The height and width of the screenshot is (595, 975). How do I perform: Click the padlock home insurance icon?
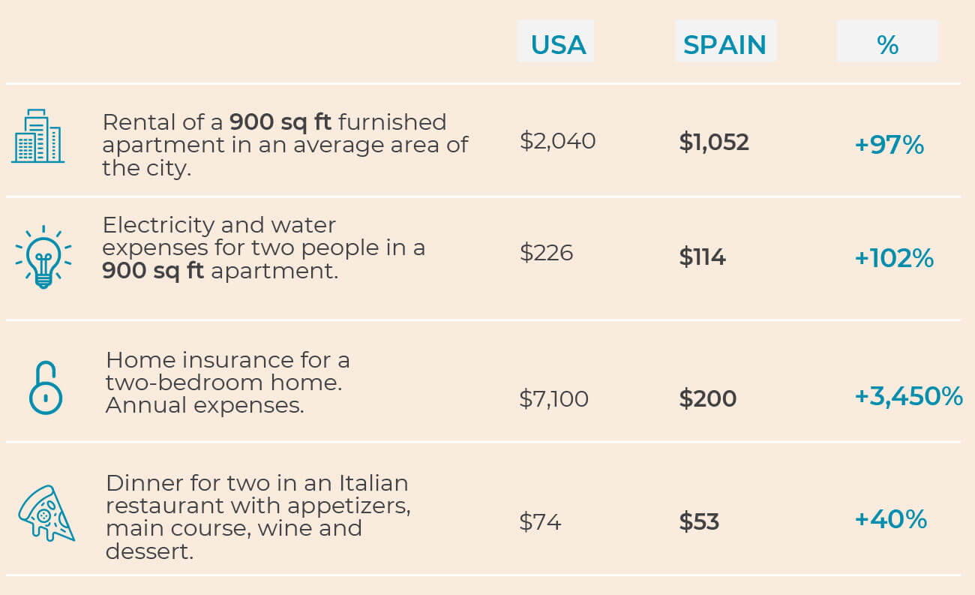pos(46,388)
